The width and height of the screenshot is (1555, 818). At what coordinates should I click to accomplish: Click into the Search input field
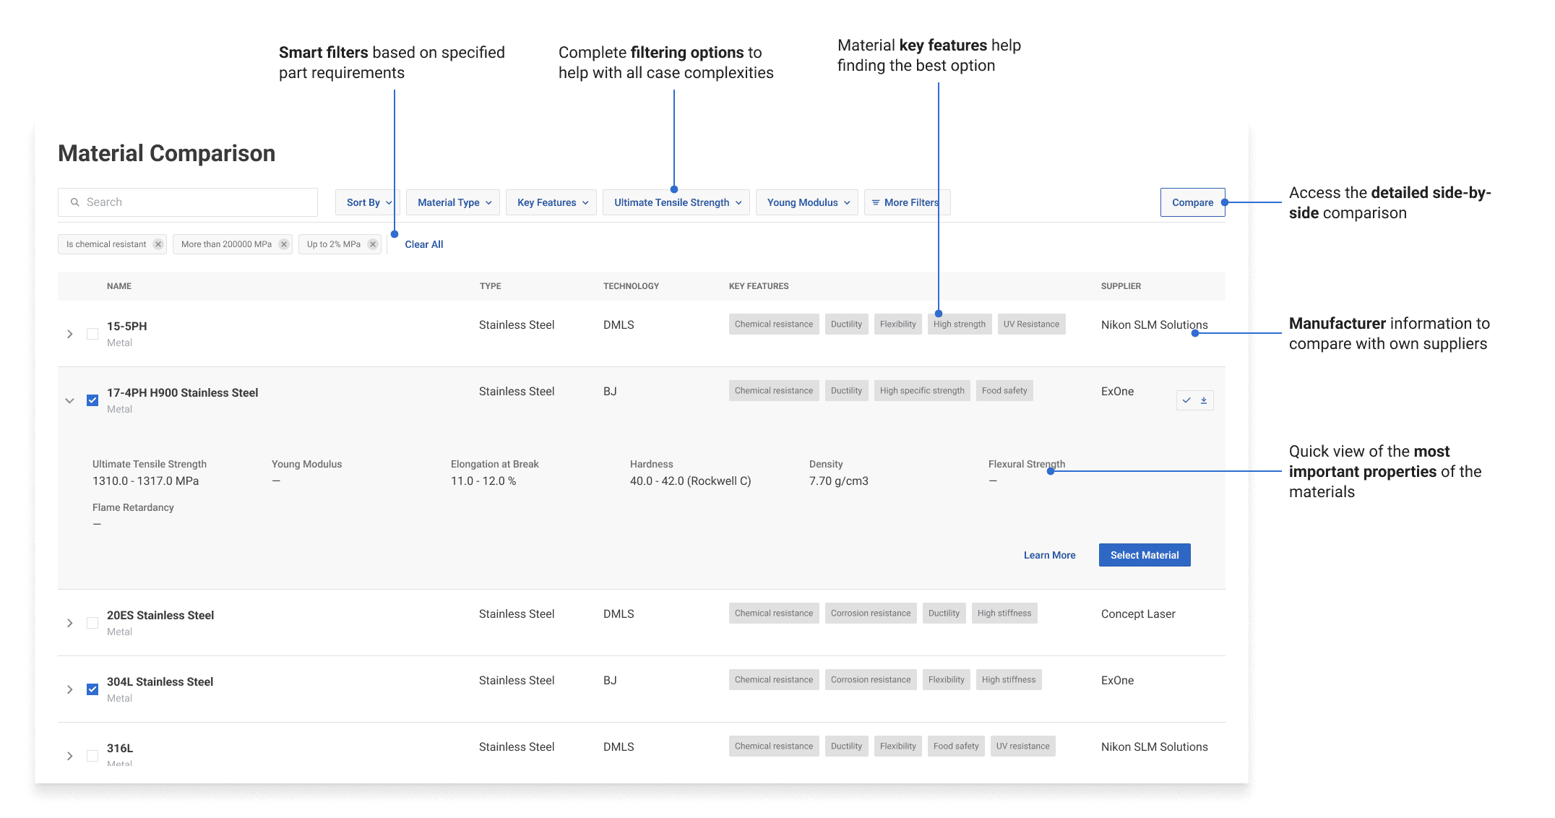pos(195,202)
